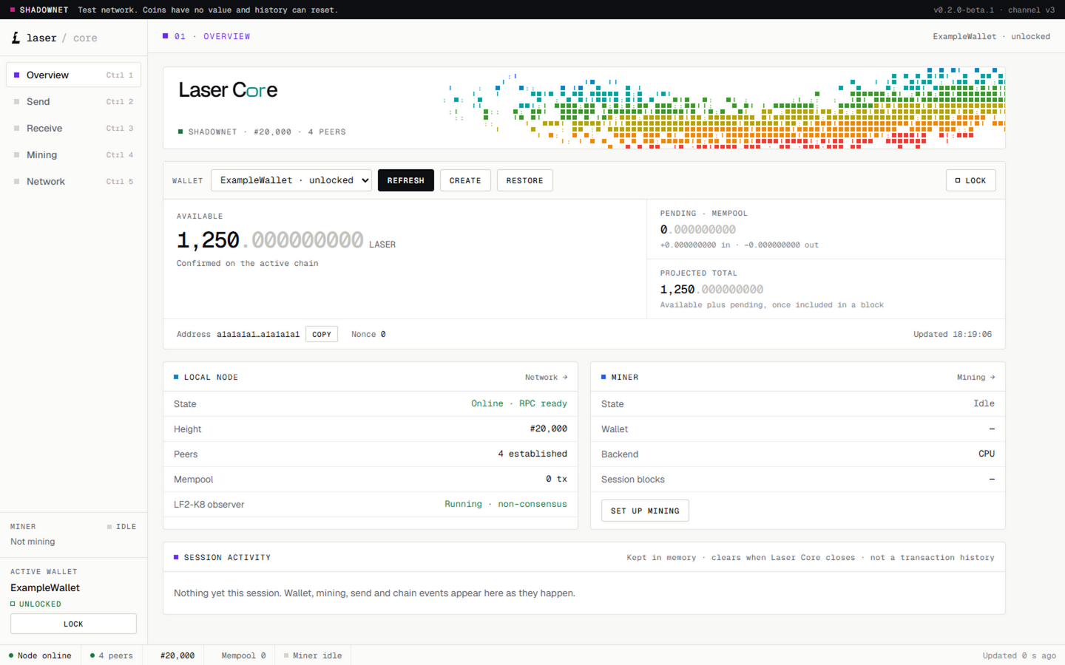Lock the wallet from the wallet toolbar
The height and width of the screenshot is (665, 1065).
970,180
